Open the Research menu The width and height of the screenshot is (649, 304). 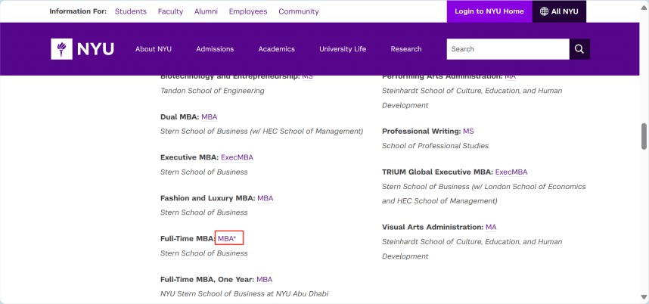[x=406, y=49]
